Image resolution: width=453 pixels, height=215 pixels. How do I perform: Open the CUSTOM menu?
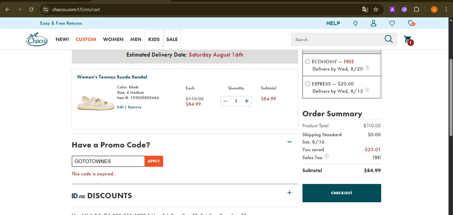(x=86, y=39)
